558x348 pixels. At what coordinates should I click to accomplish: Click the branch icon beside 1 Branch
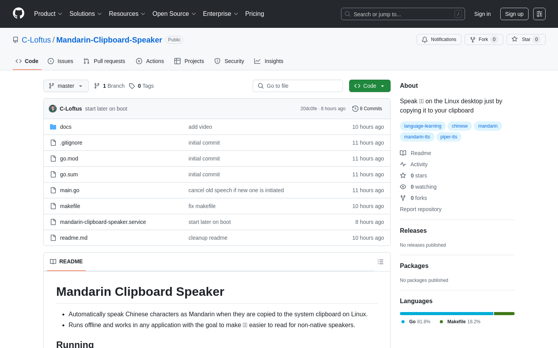point(97,86)
